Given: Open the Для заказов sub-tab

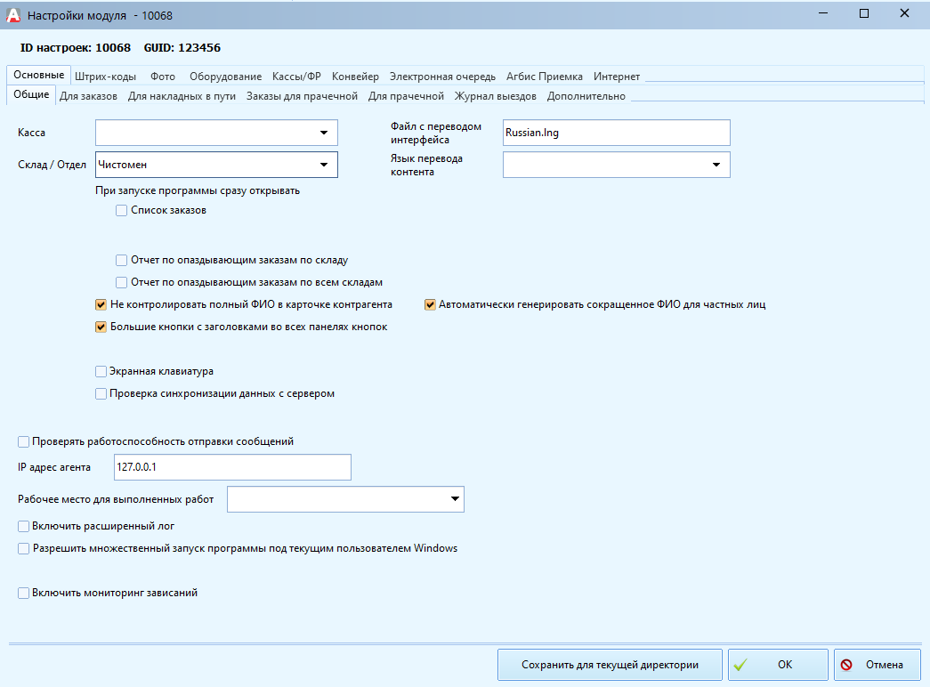Looking at the screenshot, I should (88, 96).
